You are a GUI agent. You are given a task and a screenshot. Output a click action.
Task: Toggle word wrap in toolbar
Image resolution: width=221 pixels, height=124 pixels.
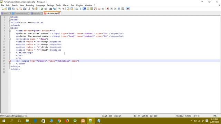(x=77, y=9)
